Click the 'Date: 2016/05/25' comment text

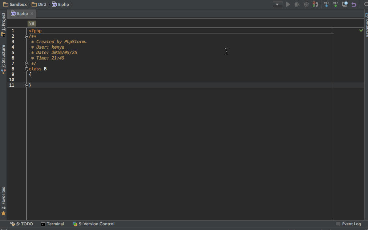[x=57, y=53]
